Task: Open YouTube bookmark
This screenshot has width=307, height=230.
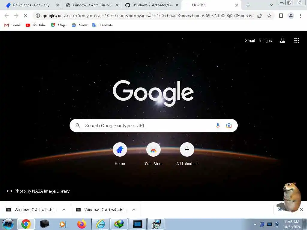Action: pos(36,25)
